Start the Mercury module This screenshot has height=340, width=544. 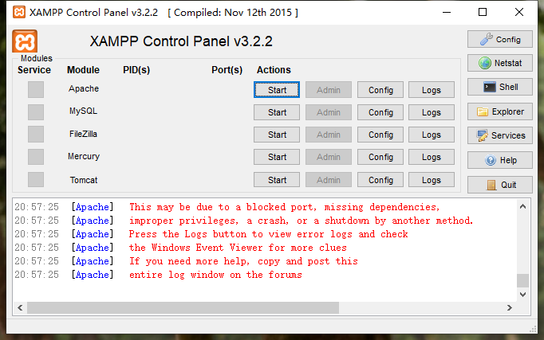[x=277, y=157]
